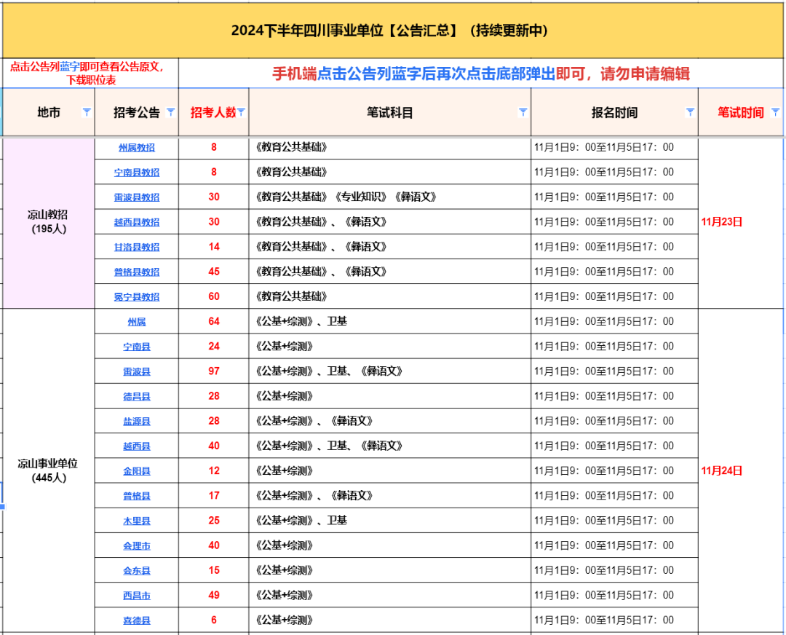This screenshot has height=635, width=786.
Task: Follow the 西昌市 link
Action: (137, 596)
